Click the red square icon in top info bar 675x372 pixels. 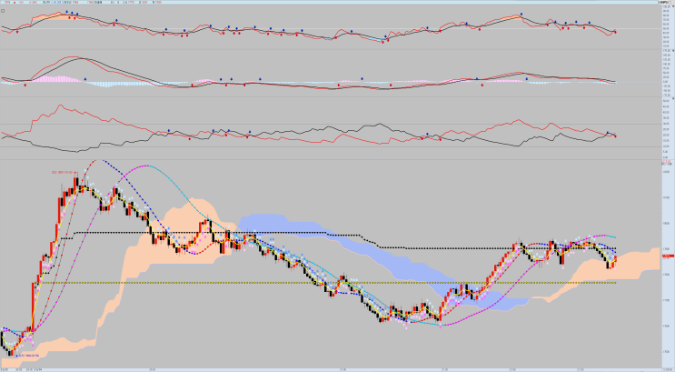(x=15, y=3)
